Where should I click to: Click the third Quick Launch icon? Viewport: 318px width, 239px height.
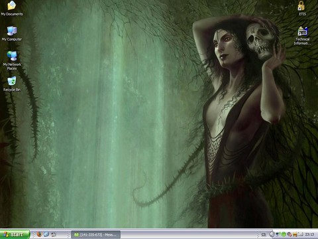tap(54, 234)
